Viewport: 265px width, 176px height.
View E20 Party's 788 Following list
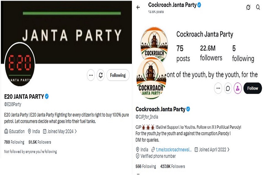(14, 142)
